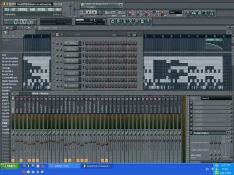Viewport: 234px width, 175px height.
Task: Toggle the Step Sequencer window icon
Action: pyautogui.click(x=194, y=13)
